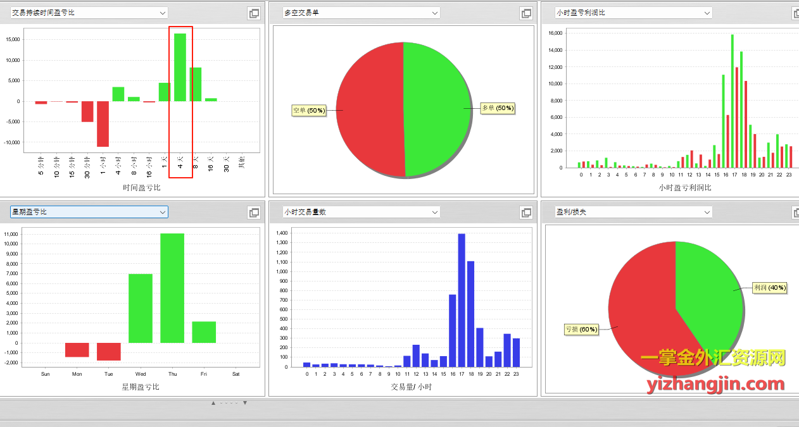Pop out the 小时盈亏利润比 chart panel

tap(796, 13)
